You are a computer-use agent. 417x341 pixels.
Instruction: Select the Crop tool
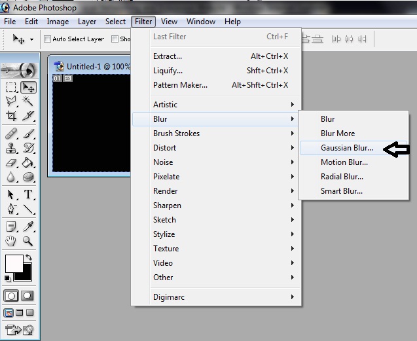coord(11,116)
